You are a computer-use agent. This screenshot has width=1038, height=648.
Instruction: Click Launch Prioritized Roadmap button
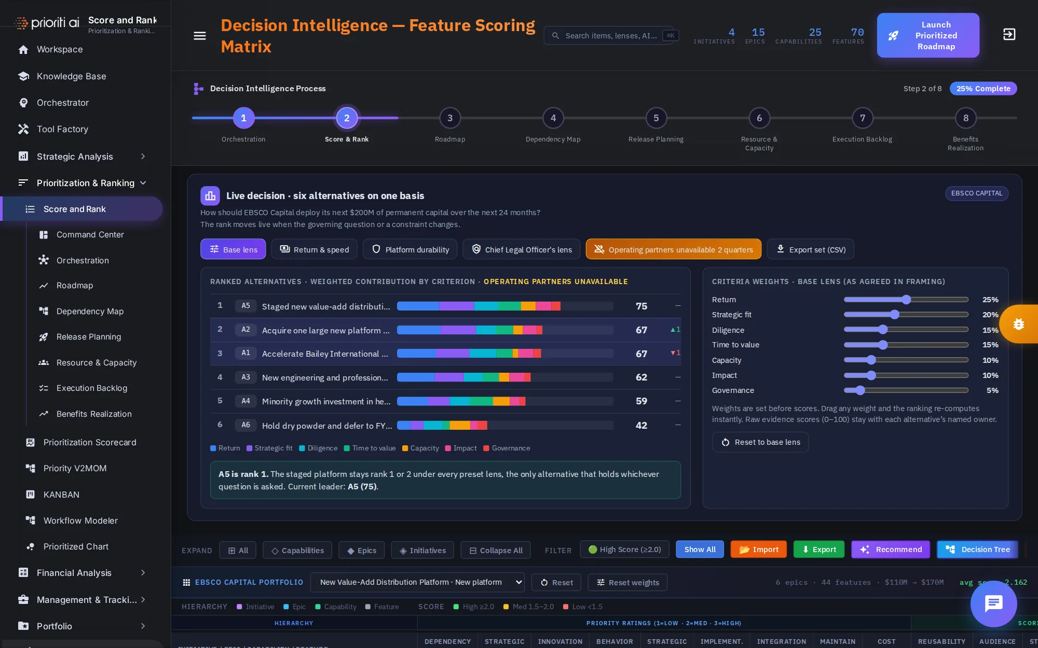[x=928, y=35]
